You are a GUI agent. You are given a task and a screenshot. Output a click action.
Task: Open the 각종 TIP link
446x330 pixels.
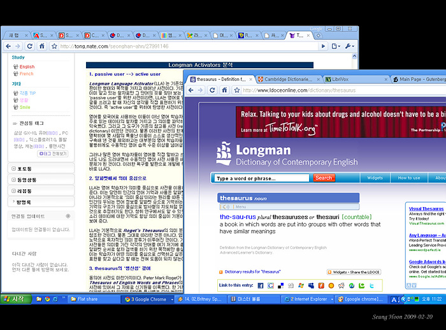(27, 93)
